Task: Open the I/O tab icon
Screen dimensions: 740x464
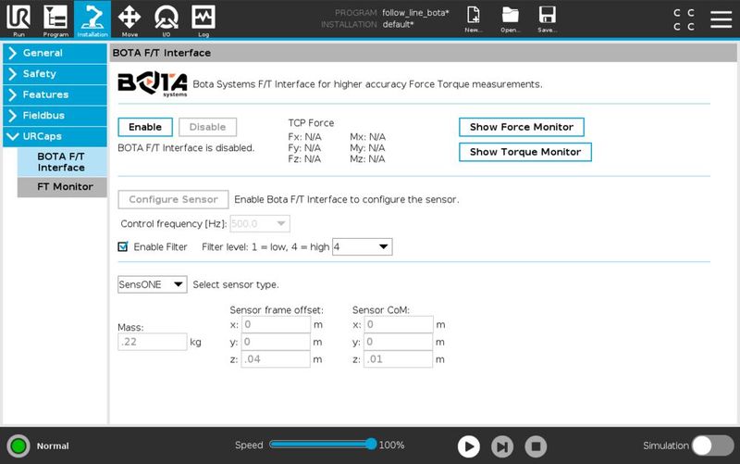Action: [x=166, y=19]
